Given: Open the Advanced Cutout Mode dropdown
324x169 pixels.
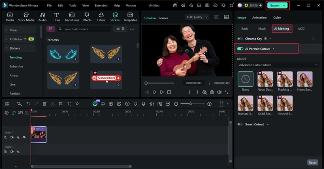Looking at the screenshot, I should click(x=278, y=65).
